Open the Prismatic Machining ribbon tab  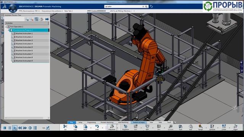107,123
